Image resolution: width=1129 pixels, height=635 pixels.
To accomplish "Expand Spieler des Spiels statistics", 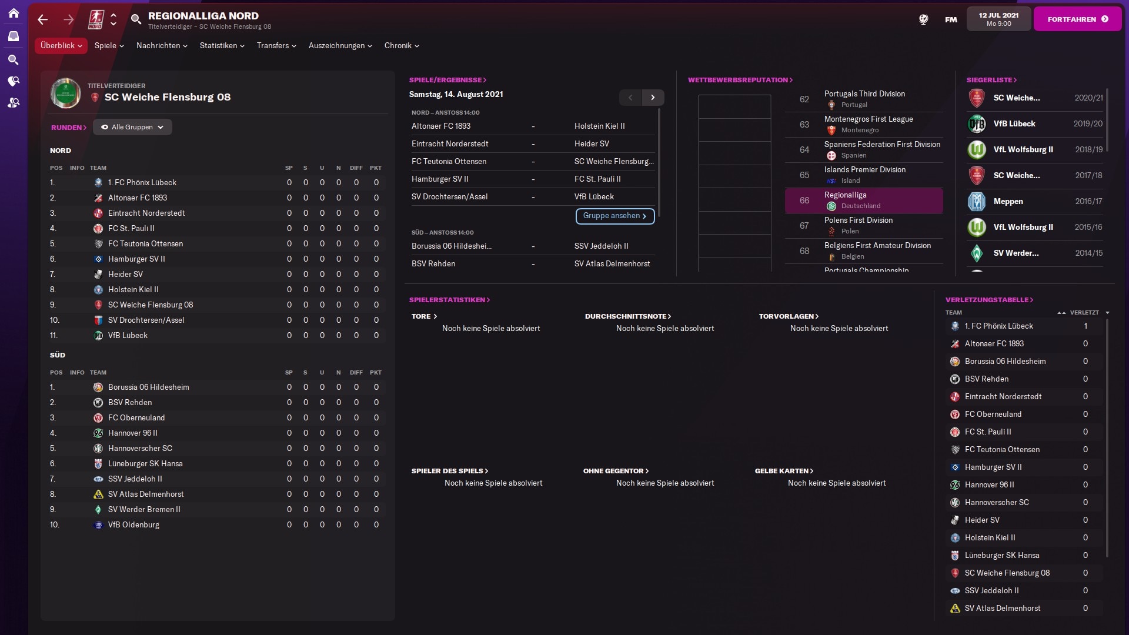I will (x=450, y=471).
